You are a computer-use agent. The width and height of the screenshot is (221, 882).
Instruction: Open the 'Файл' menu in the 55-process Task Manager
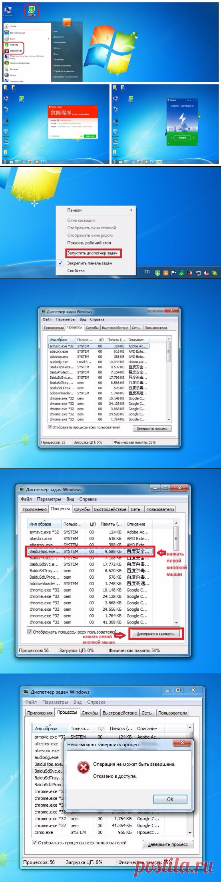47,319
